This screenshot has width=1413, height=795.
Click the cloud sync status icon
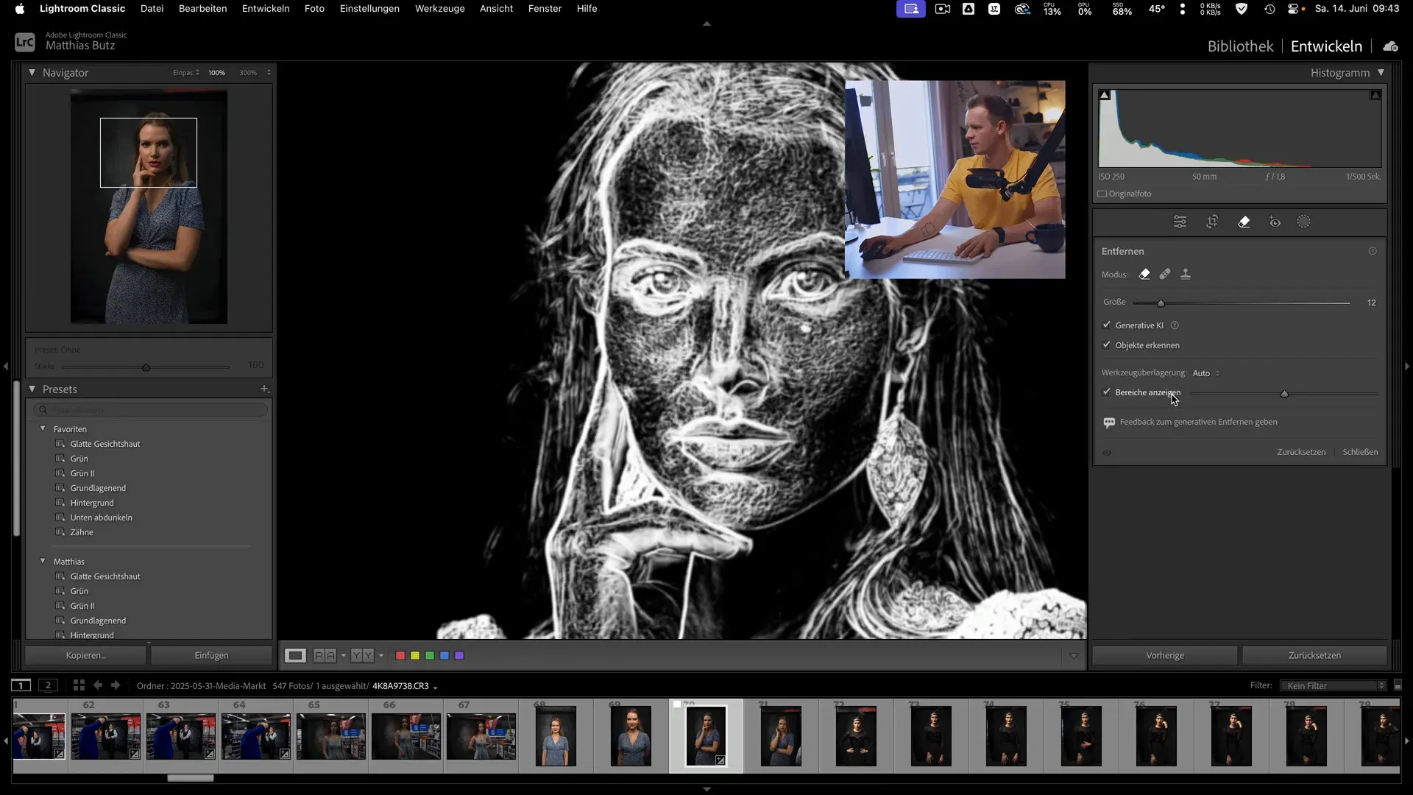click(x=1390, y=46)
